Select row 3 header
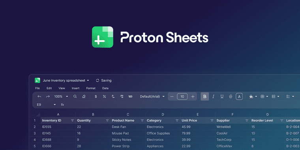The height and width of the screenshot is (150, 300). pyautogui.click(x=35, y=133)
